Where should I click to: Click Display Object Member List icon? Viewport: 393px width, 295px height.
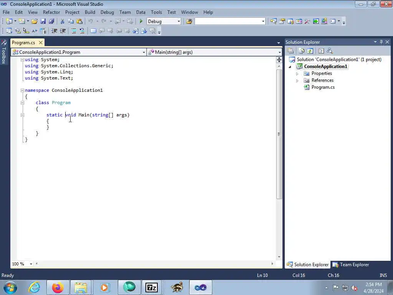point(9,31)
